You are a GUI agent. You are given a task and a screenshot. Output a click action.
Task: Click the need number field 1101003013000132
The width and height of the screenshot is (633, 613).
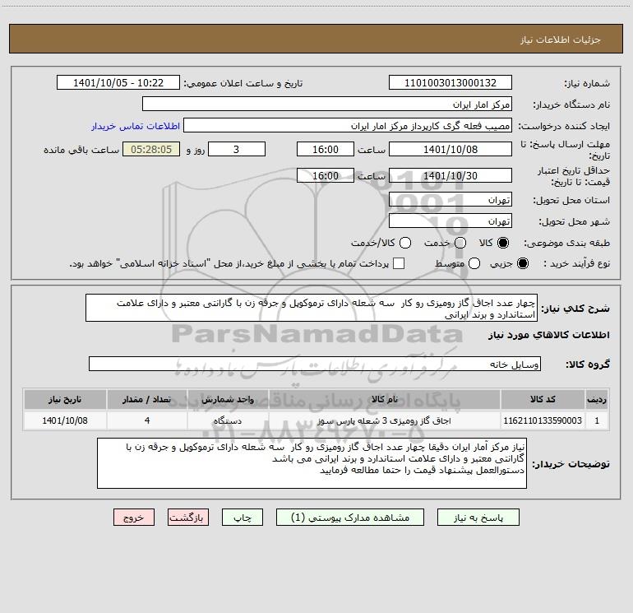tap(450, 82)
